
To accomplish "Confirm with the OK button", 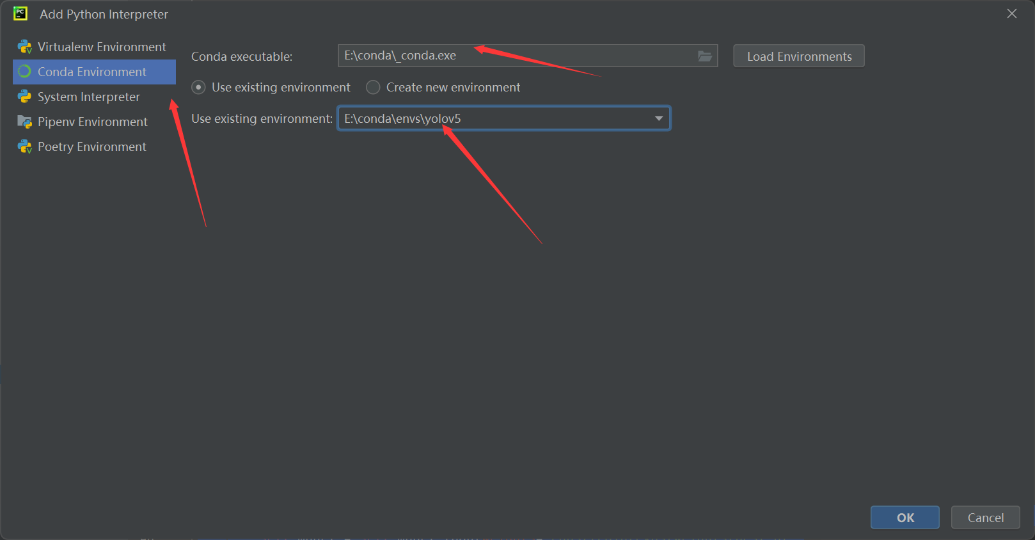I will (x=905, y=518).
